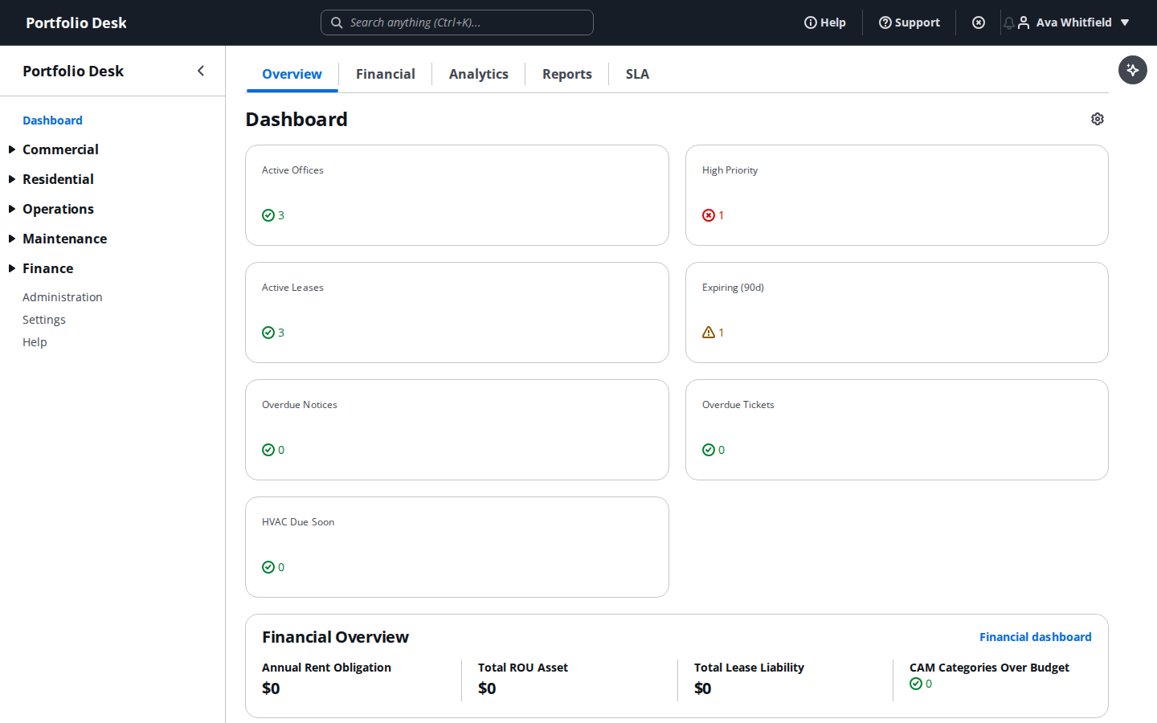Focus the Search anything input field
Viewport: 1157px width, 723px height.
(x=457, y=22)
